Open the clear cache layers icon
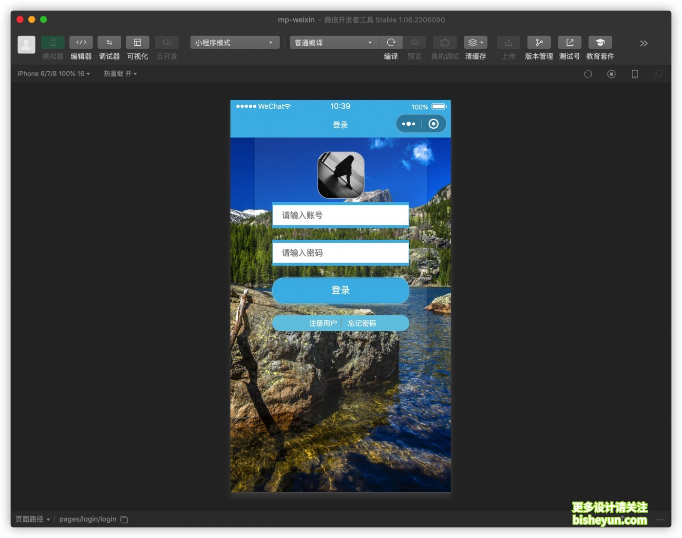Image resolution: width=682 pixels, height=538 pixels. tap(475, 43)
